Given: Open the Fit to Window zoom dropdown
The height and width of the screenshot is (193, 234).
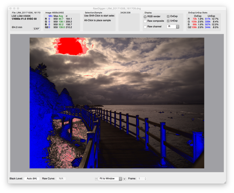Looking at the screenshot, I should point(110,179).
